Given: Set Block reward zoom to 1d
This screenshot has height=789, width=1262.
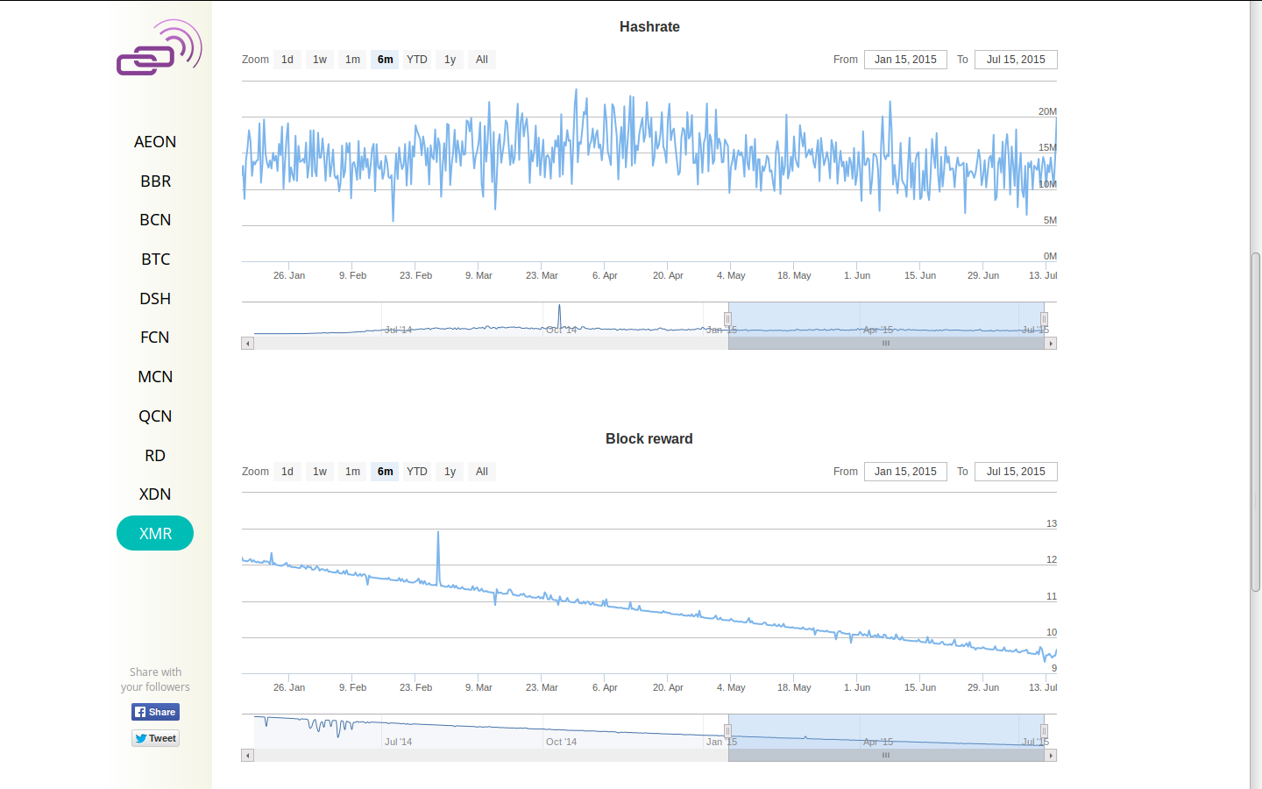Looking at the screenshot, I should tap(287, 472).
